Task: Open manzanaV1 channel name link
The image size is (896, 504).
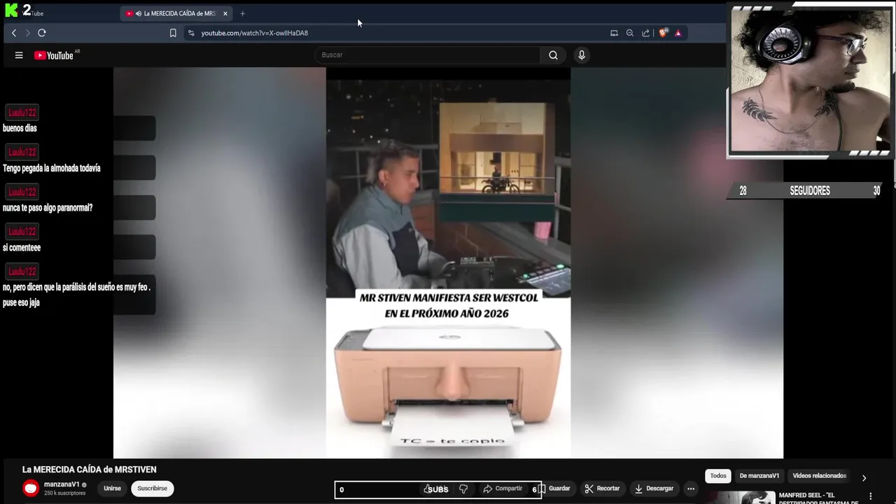Action: [x=62, y=484]
